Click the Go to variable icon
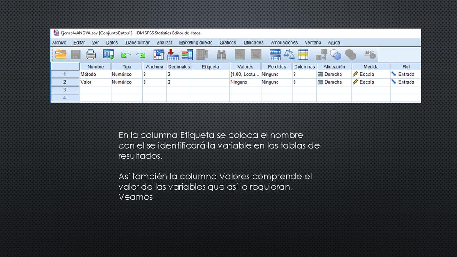The width and height of the screenshot is (457, 257). [173, 54]
